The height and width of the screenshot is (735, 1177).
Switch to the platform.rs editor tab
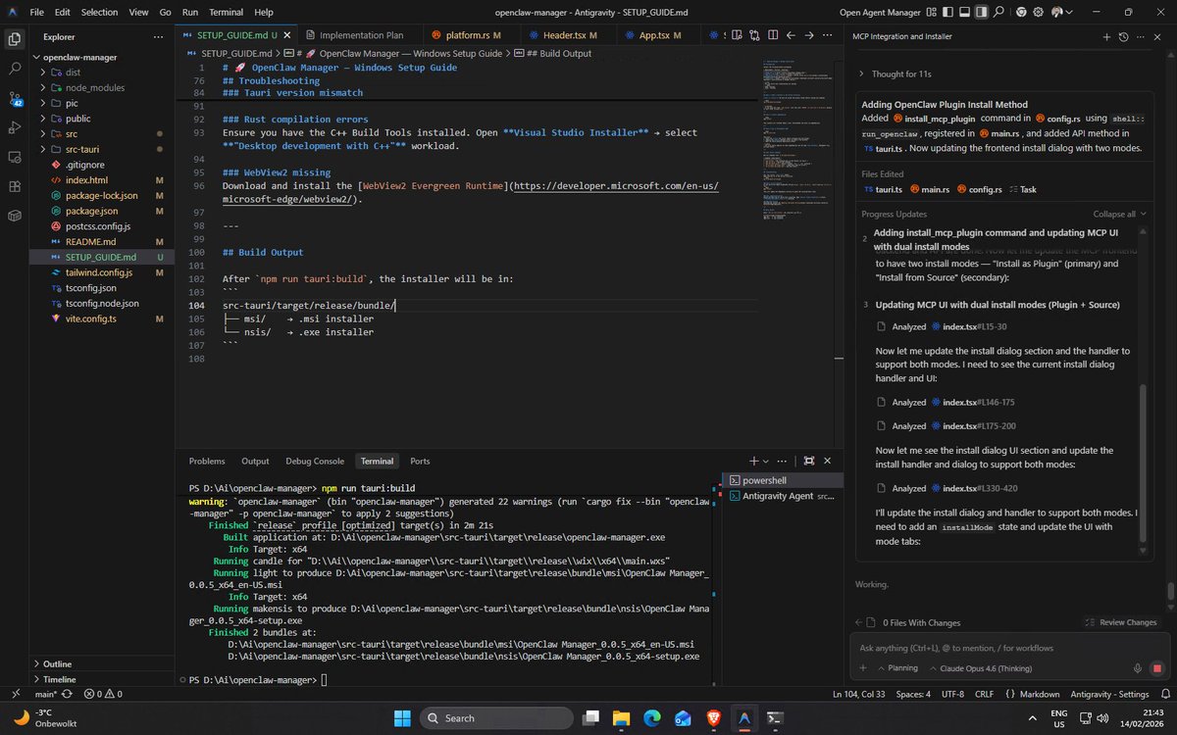(467, 35)
